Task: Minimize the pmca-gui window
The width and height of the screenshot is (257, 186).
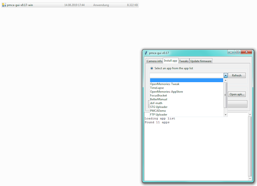Action: coord(231,52)
